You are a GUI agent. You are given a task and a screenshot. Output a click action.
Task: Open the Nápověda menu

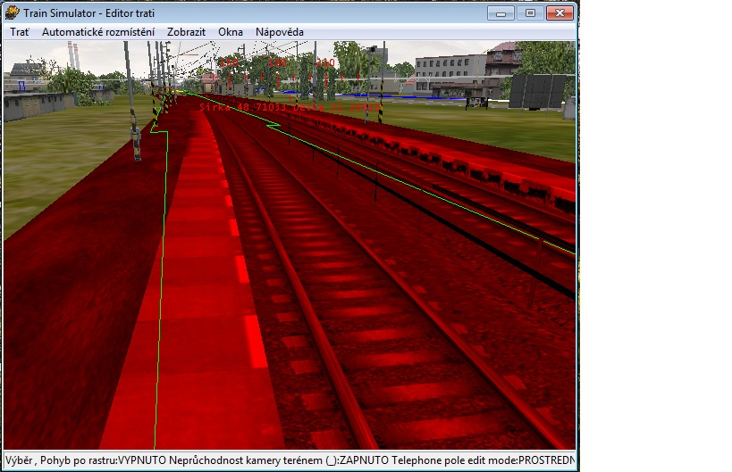tap(280, 32)
